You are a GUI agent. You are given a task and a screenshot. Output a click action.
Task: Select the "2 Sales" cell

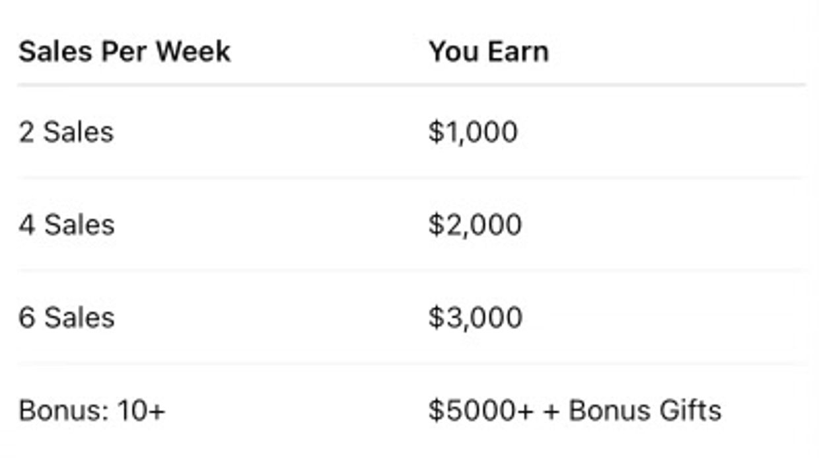[x=66, y=132]
